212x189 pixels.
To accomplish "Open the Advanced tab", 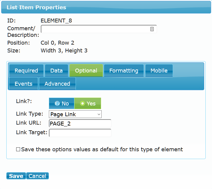I will coord(57,84).
